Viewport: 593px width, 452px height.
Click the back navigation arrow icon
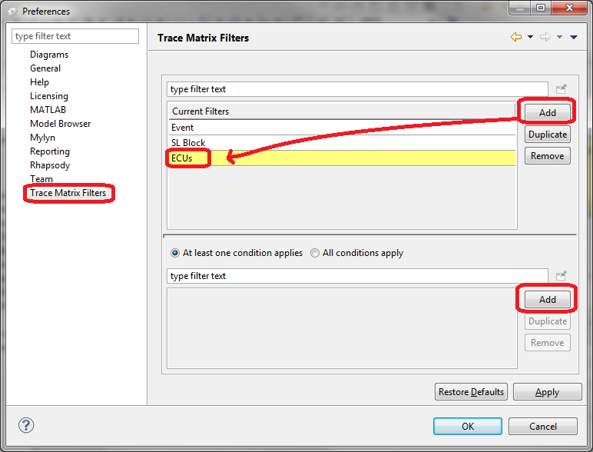point(516,37)
